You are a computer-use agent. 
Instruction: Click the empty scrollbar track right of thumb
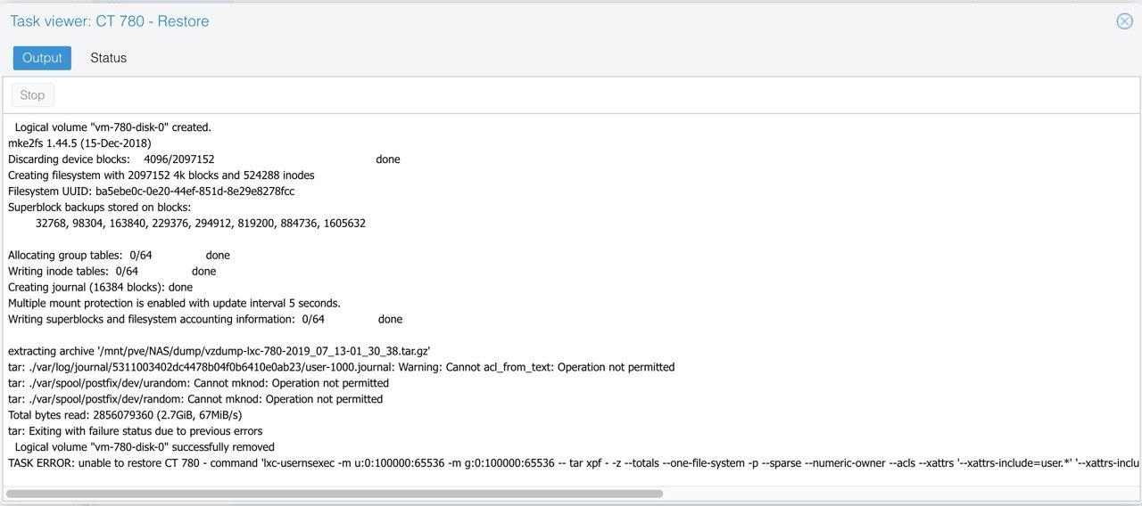899,494
